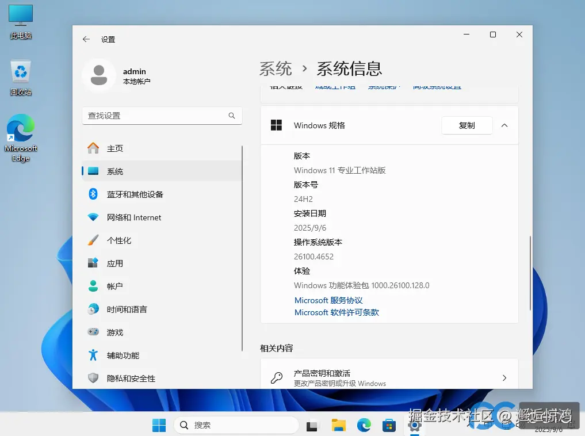Select 蓝牙和其他设备 in the sidebar
The height and width of the screenshot is (436, 585).
pos(162,194)
